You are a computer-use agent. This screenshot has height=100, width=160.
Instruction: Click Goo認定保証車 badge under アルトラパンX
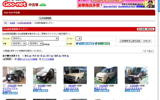[71, 91]
